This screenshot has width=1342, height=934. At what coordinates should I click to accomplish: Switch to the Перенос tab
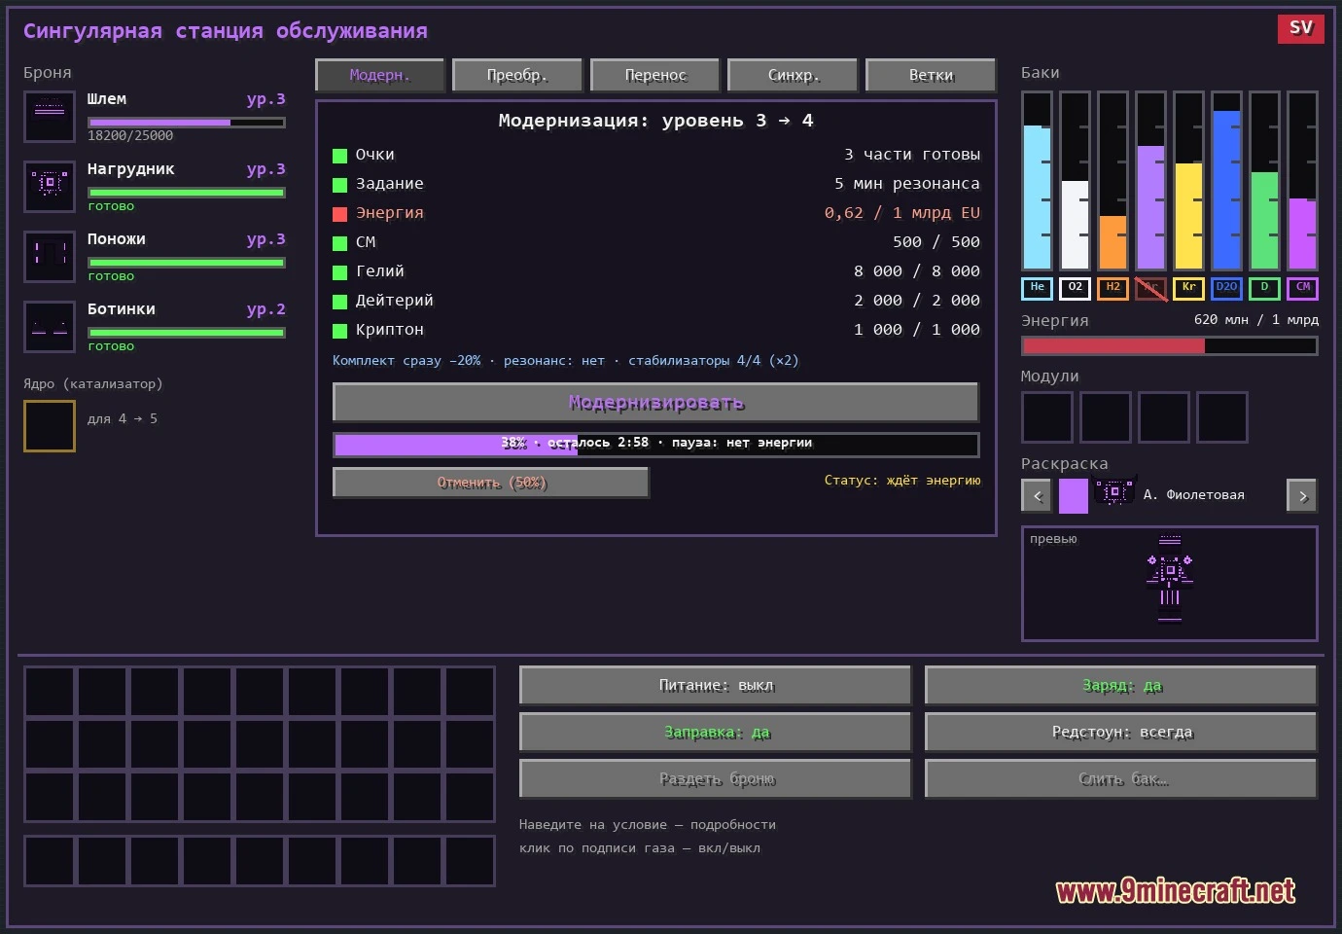[655, 75]
